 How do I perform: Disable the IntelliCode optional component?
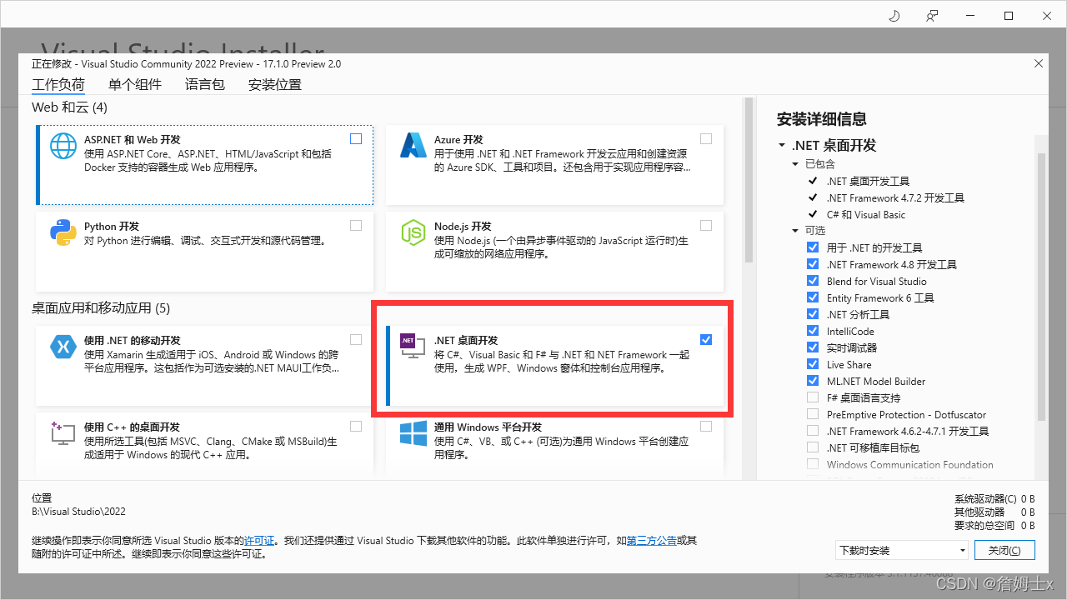(813, 331)
